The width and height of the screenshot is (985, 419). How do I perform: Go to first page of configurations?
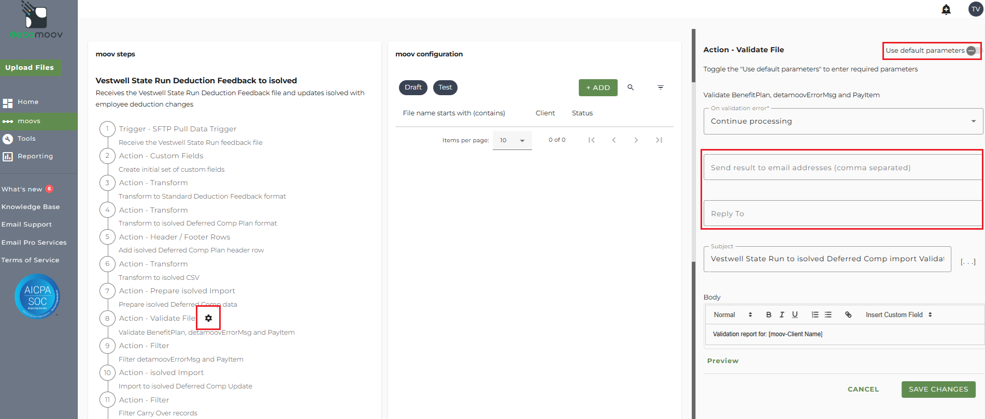point(592,140)
